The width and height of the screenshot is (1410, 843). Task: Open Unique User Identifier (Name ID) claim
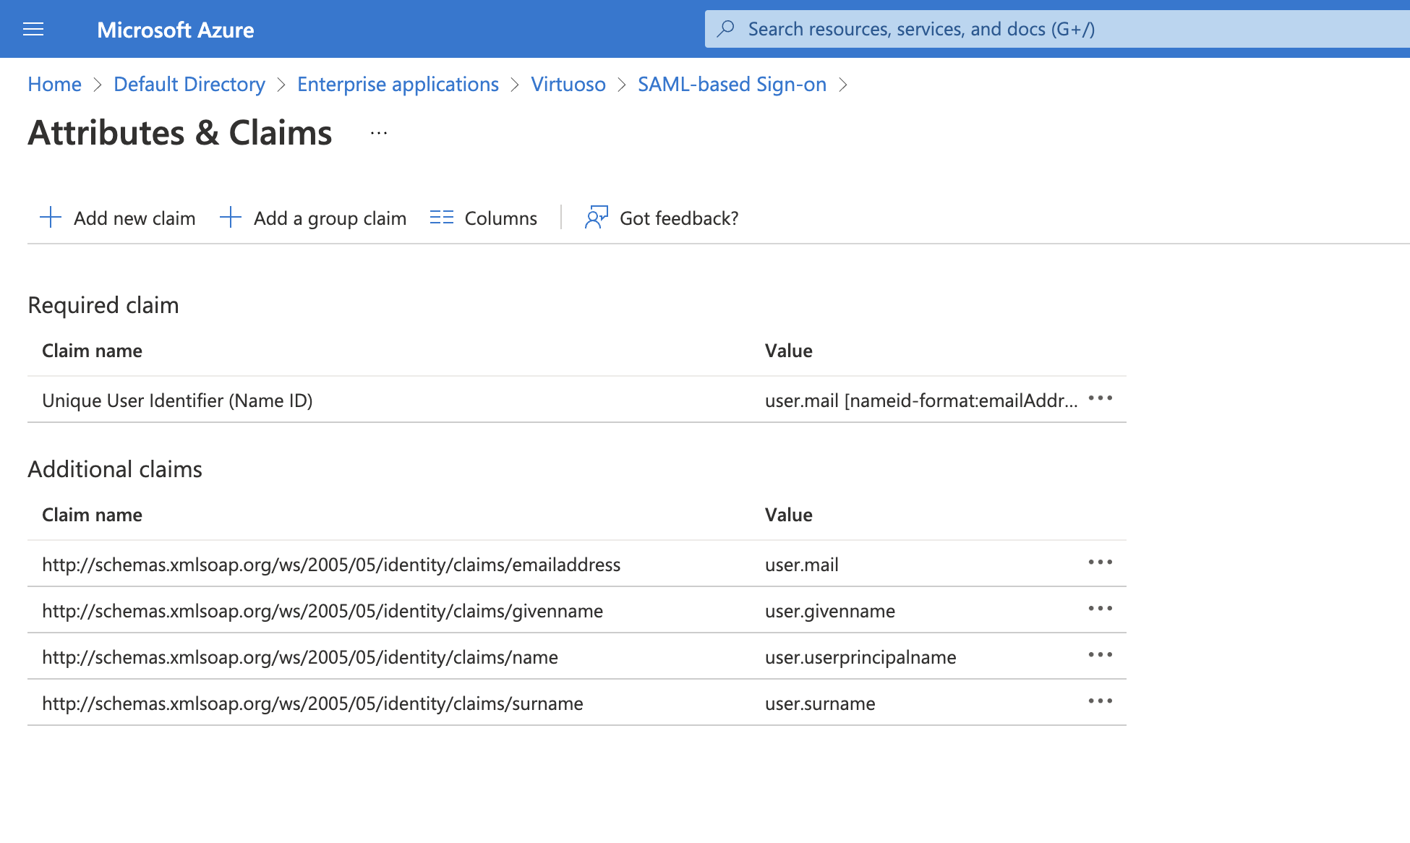[177, 401]
